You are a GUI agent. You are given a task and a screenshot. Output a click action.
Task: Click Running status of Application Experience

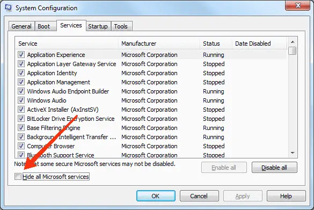[214, 55]
